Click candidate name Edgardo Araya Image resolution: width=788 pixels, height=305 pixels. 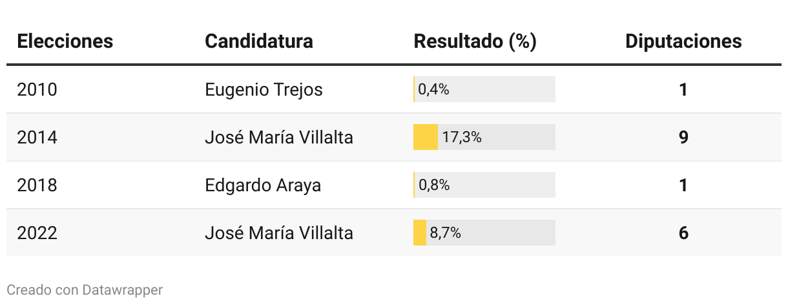pyautogui.click(x=263, y=185)
